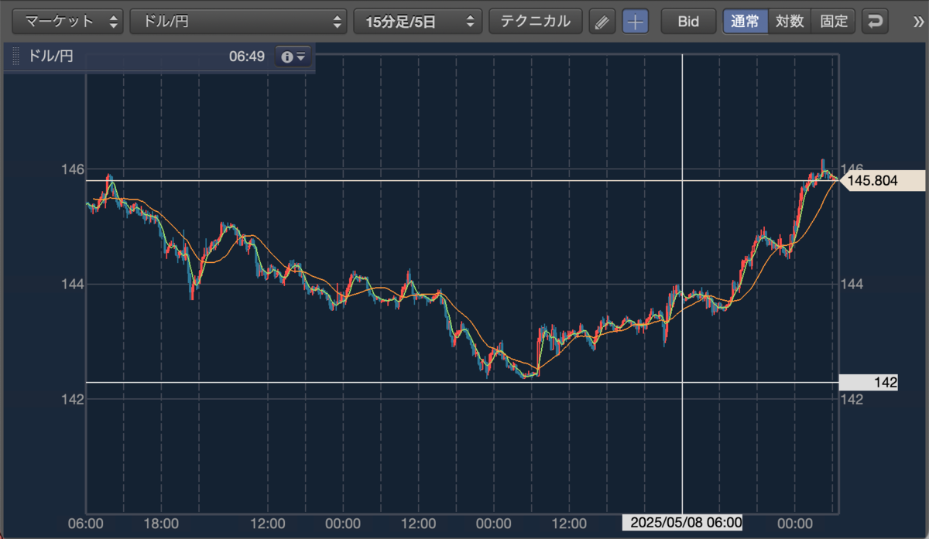
Task: Click the Bid price button
Action: [687, 21]
